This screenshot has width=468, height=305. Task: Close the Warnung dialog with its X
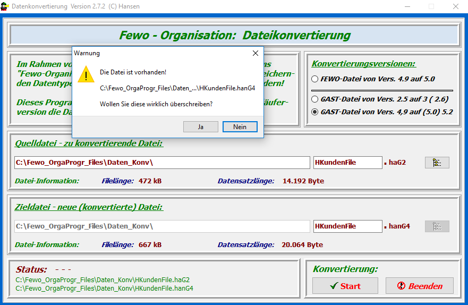pos(255,53)
